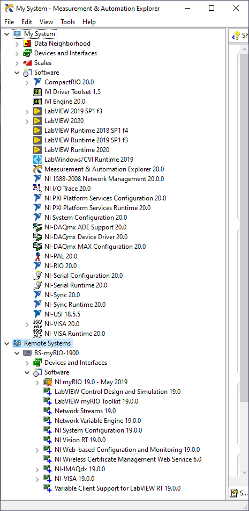
Task: Click the Remote Systems icon
Action: click(17, 343)
